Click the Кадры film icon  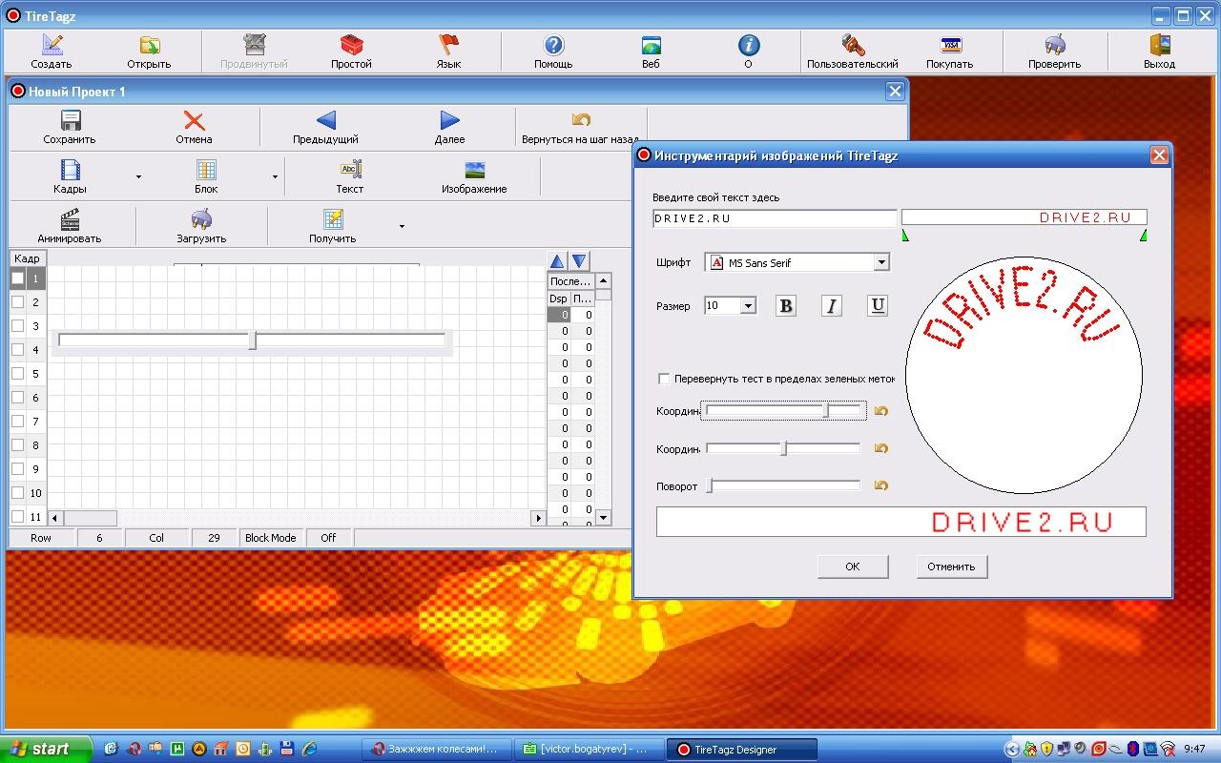click(x=71, y=170)
